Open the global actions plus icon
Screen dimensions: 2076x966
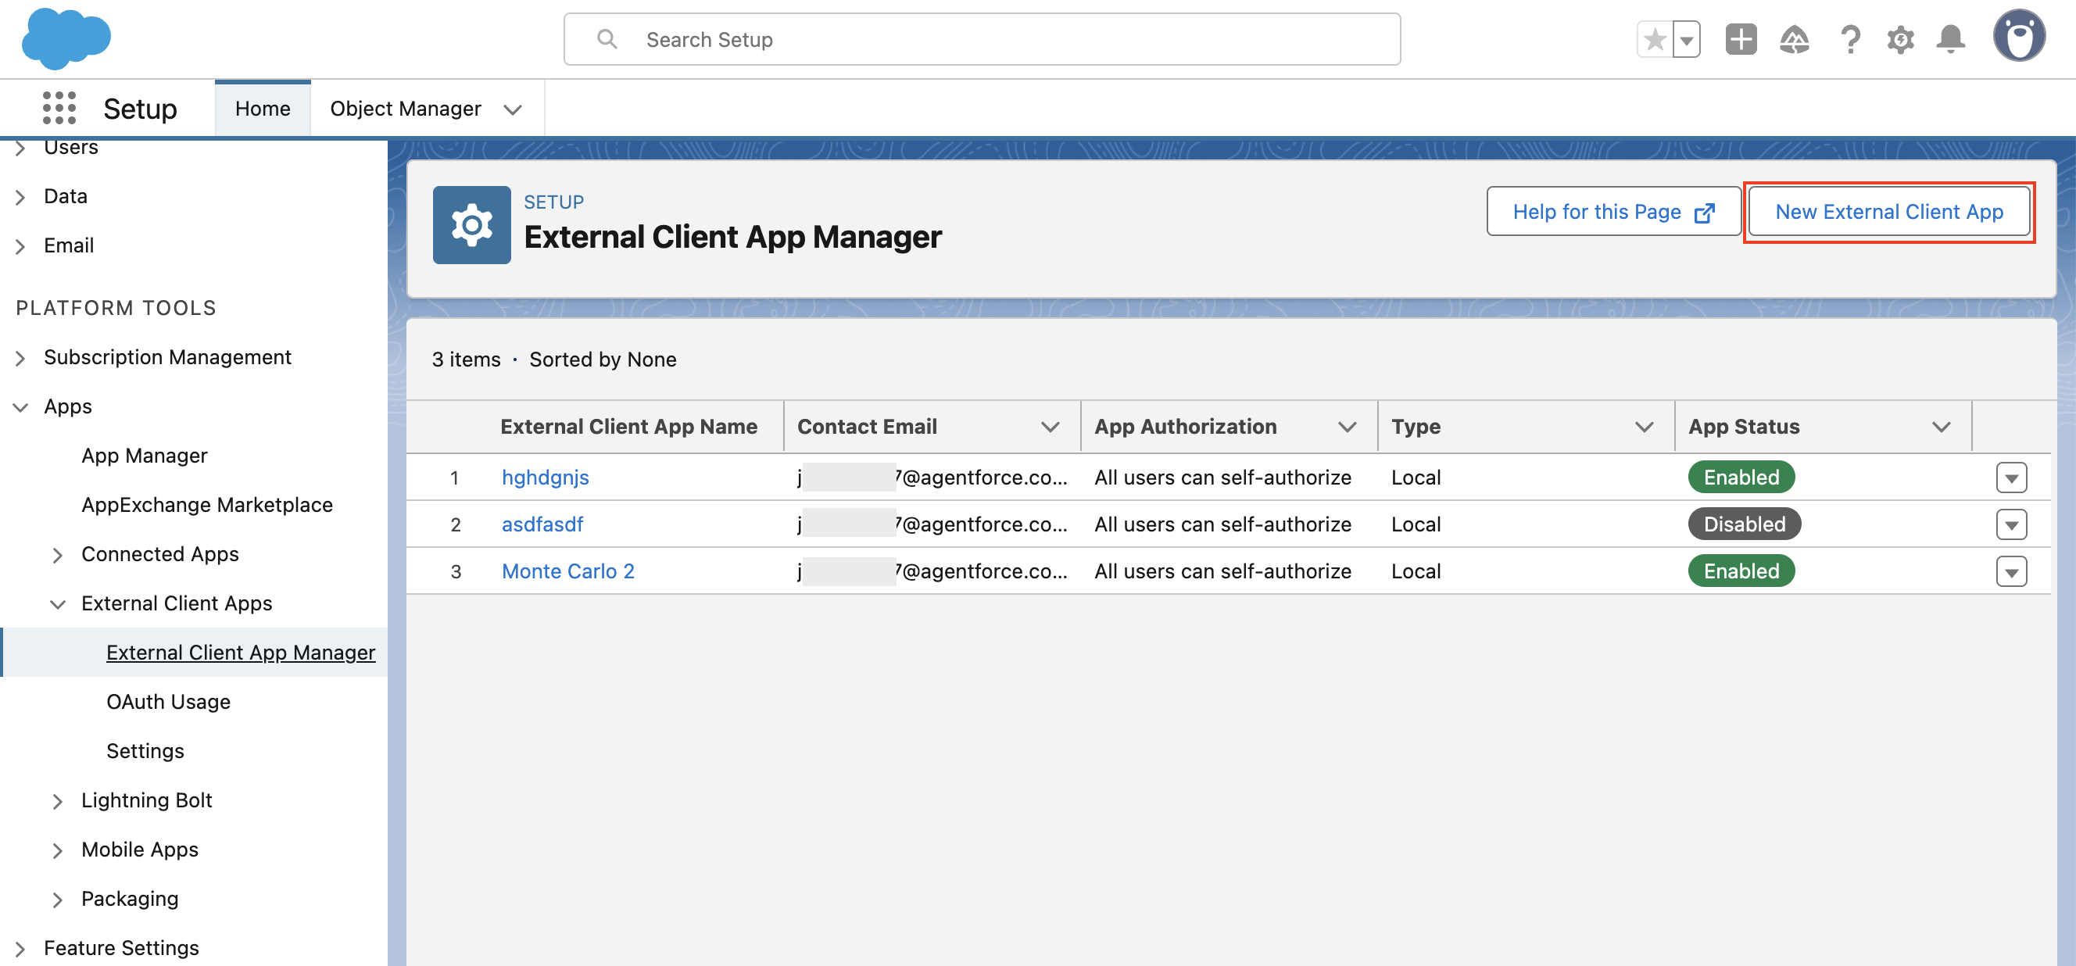[1741, 40]
